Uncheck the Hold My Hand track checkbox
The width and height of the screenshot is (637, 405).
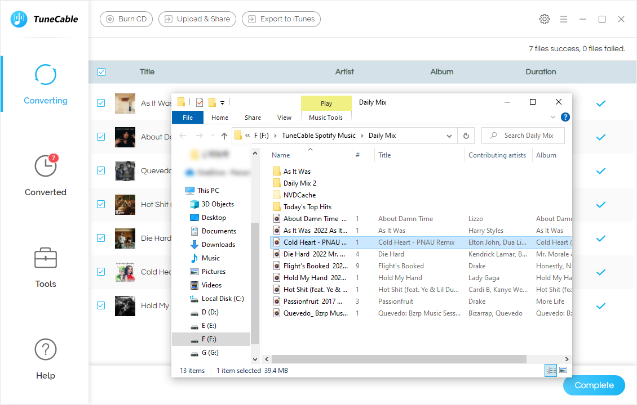[101, 305]
